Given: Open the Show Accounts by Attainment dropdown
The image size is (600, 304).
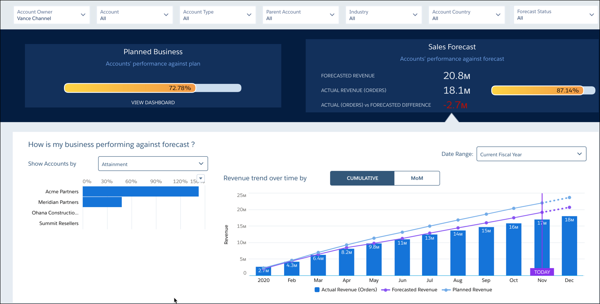Looking at the screenshot, I should point(153,164).
